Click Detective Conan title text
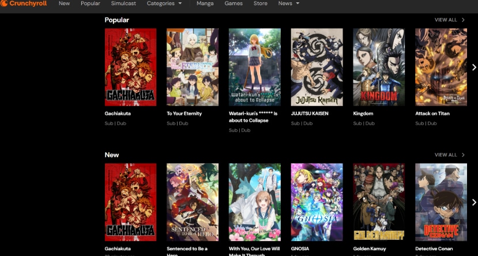478x256 pixels. click(434, 249)
